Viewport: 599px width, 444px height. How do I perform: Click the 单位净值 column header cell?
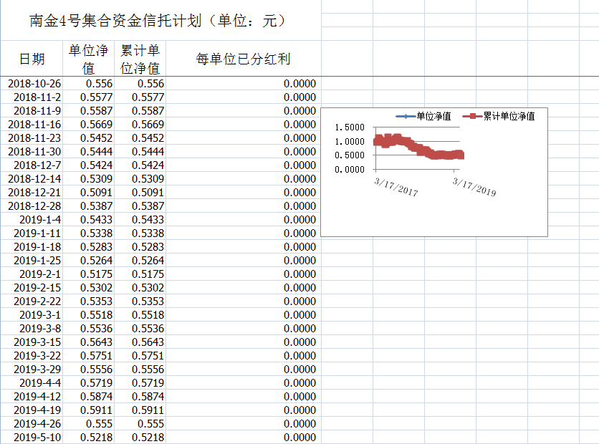coord(88,59)
